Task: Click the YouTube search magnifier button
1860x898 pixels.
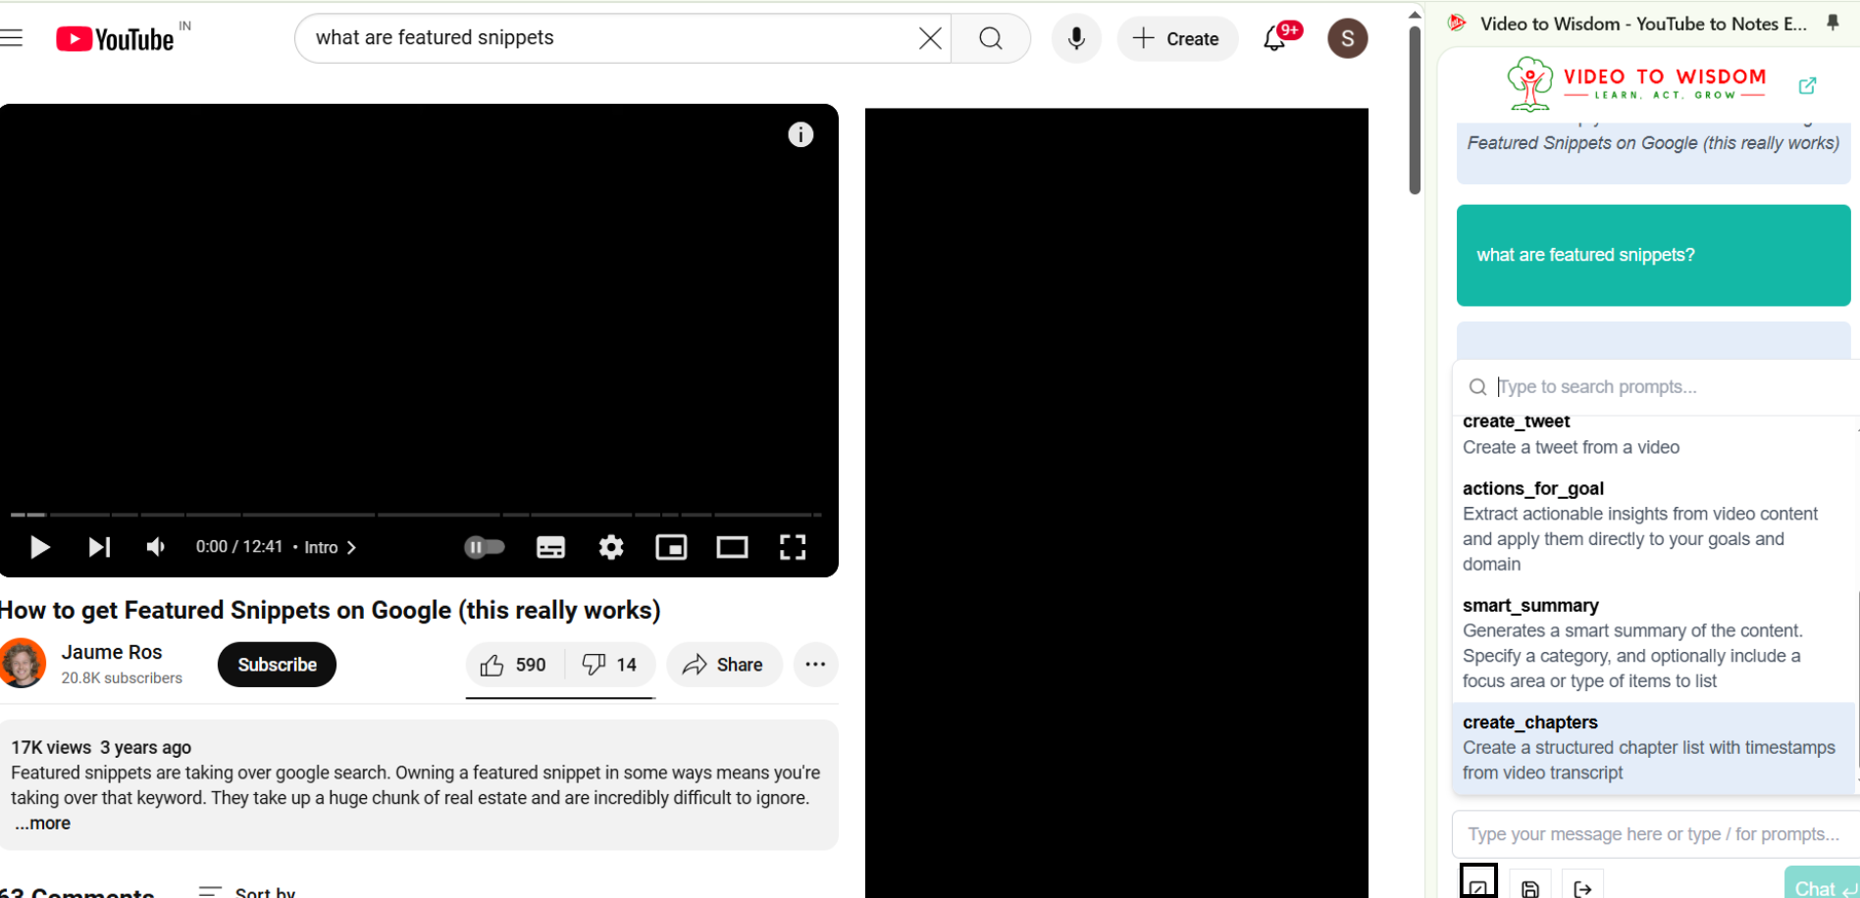Action: (x=991, y=38)
